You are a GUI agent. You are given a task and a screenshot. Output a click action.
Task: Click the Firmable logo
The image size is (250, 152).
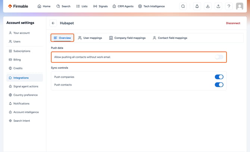pyautogui.click(x=18, y=6)
